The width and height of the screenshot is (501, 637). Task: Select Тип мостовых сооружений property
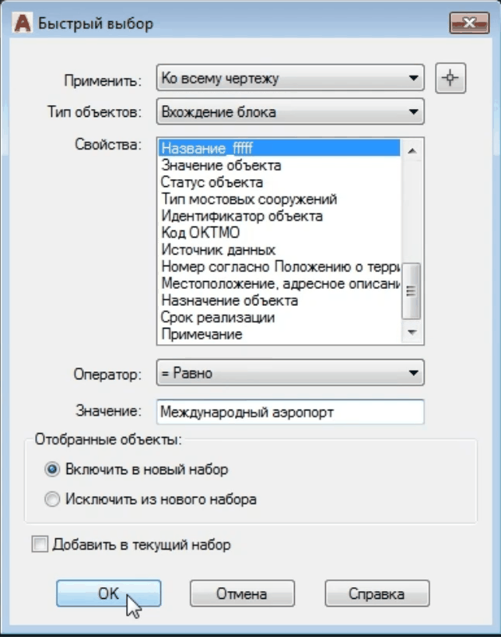[x=248, y=199]
